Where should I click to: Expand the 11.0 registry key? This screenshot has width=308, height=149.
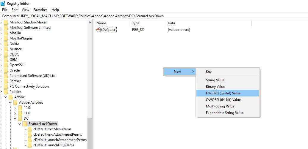click(15, 113)
